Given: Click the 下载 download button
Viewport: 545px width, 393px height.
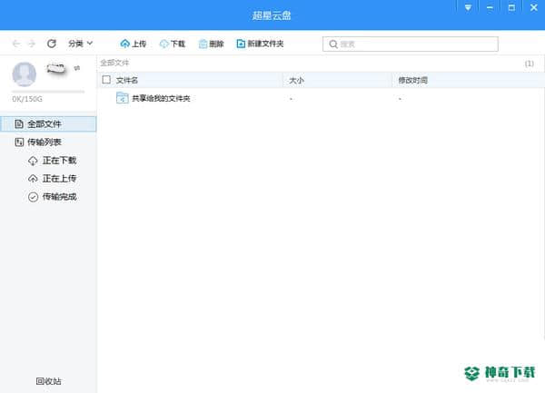Looking at the screenshot, I should pos(173,44).
